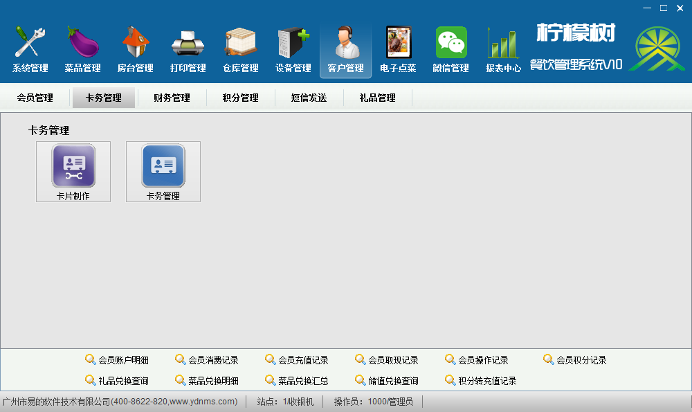Click the 菜品管理 eggplant icon
This screenshot has height=412, width=692.
tap(83, 44)
